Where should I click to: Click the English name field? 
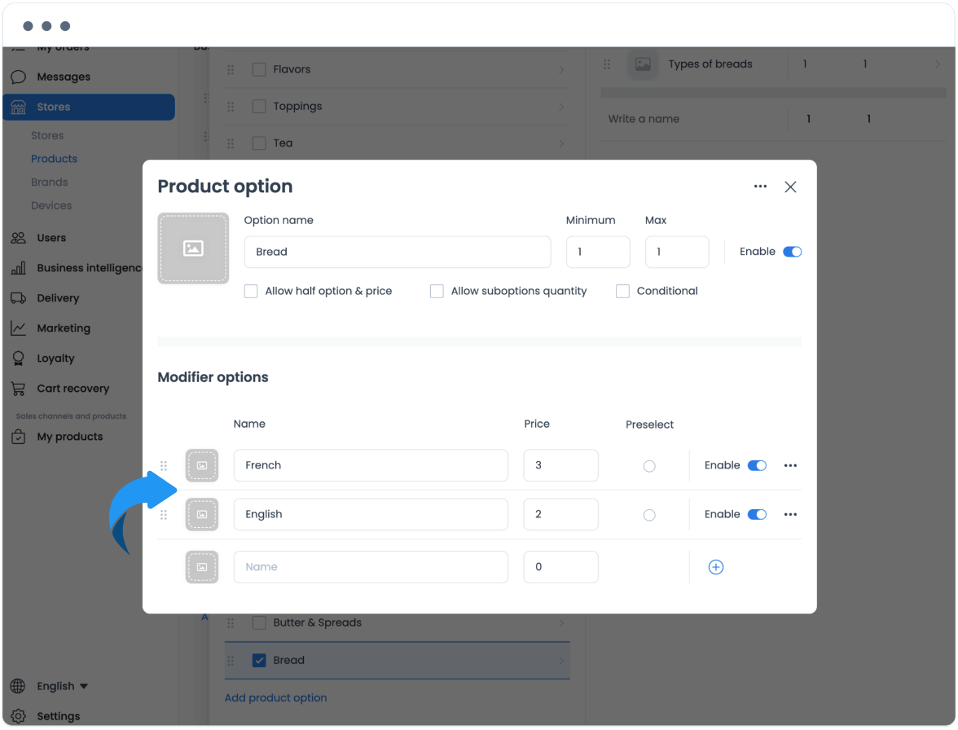click(x=371, y=514)
